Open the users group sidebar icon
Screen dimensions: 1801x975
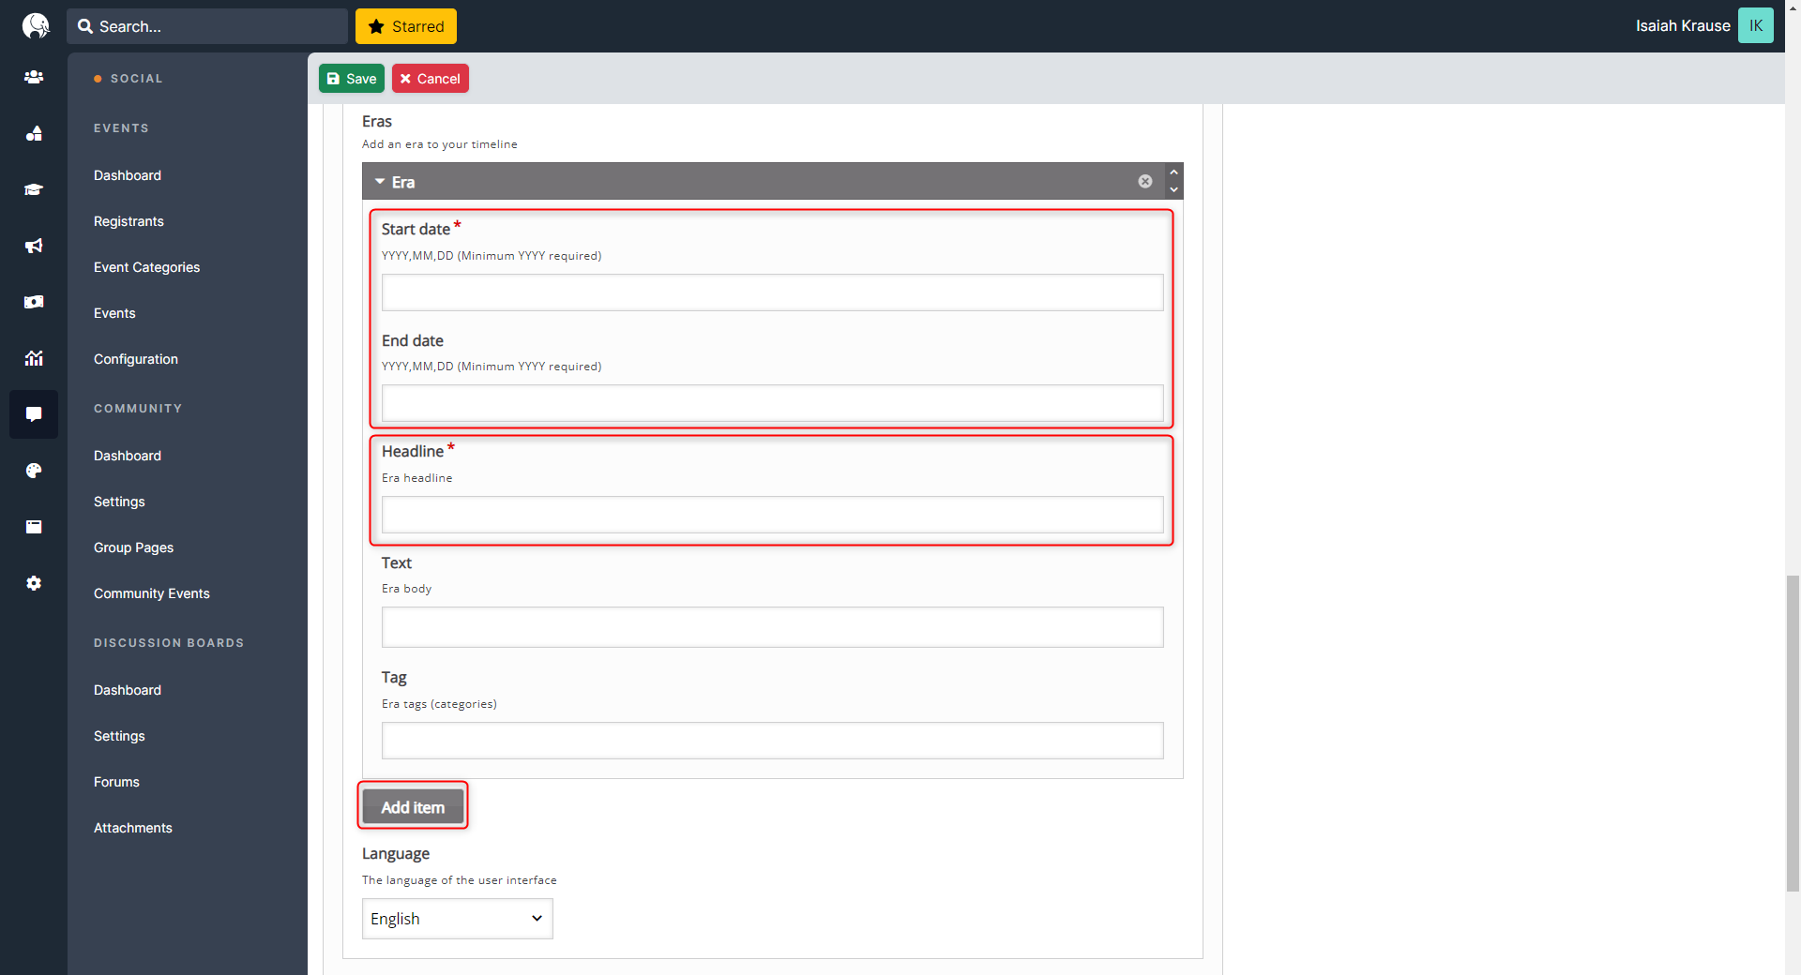(34, 77)
